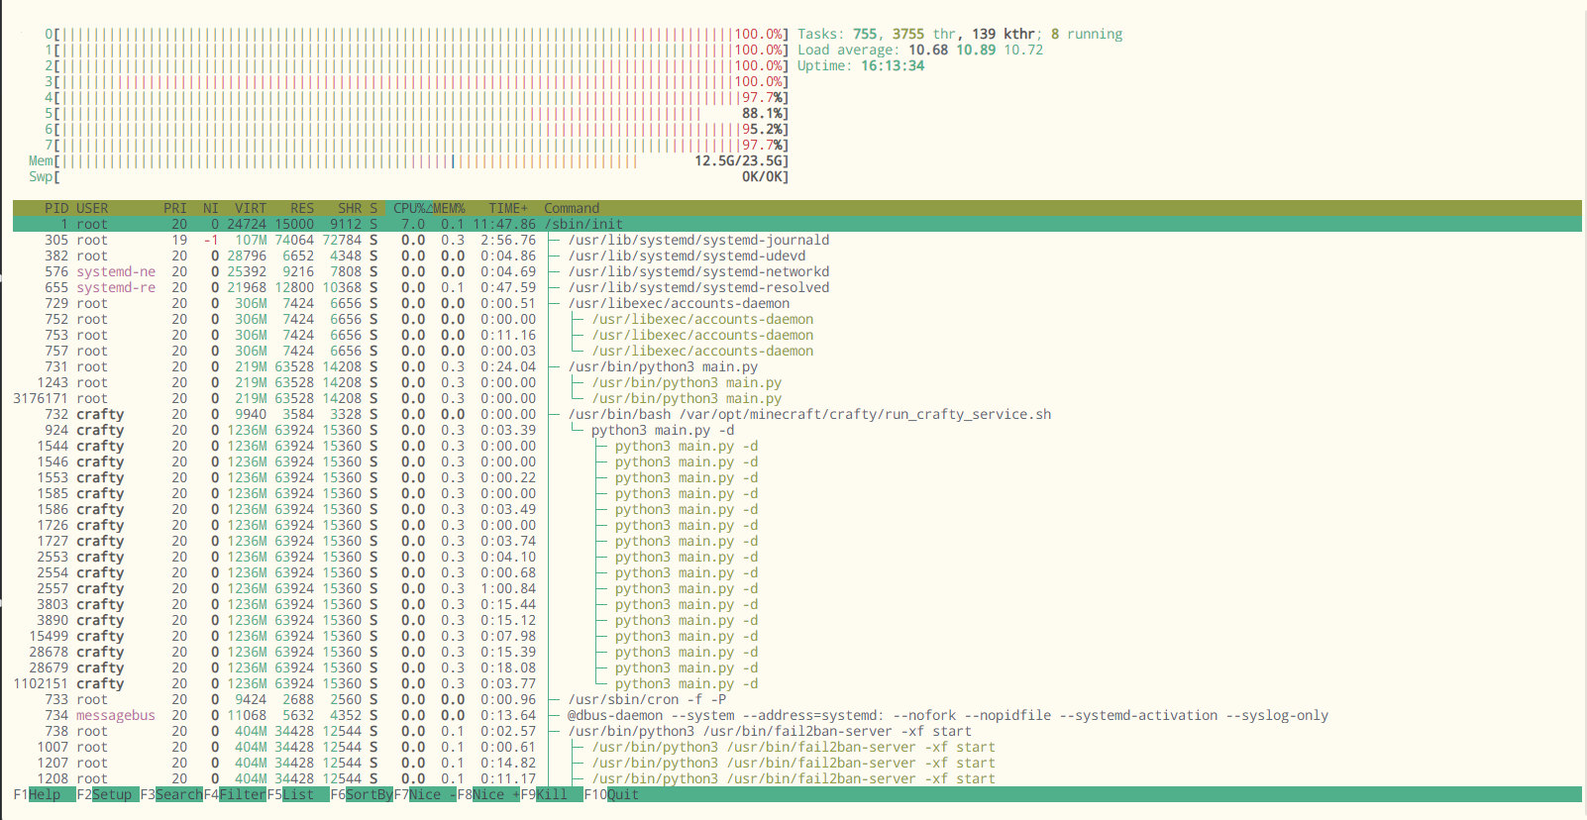This screenshot has width=1587, height=820.
Task: Select accounts-daemon parent process PID 729
Action: click(x=796, y=303)
